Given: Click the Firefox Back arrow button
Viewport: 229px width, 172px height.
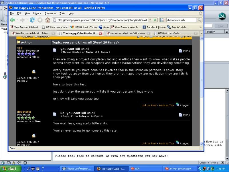Looking at the screenshot, I should pyautogui.click(x=13, y=20).
